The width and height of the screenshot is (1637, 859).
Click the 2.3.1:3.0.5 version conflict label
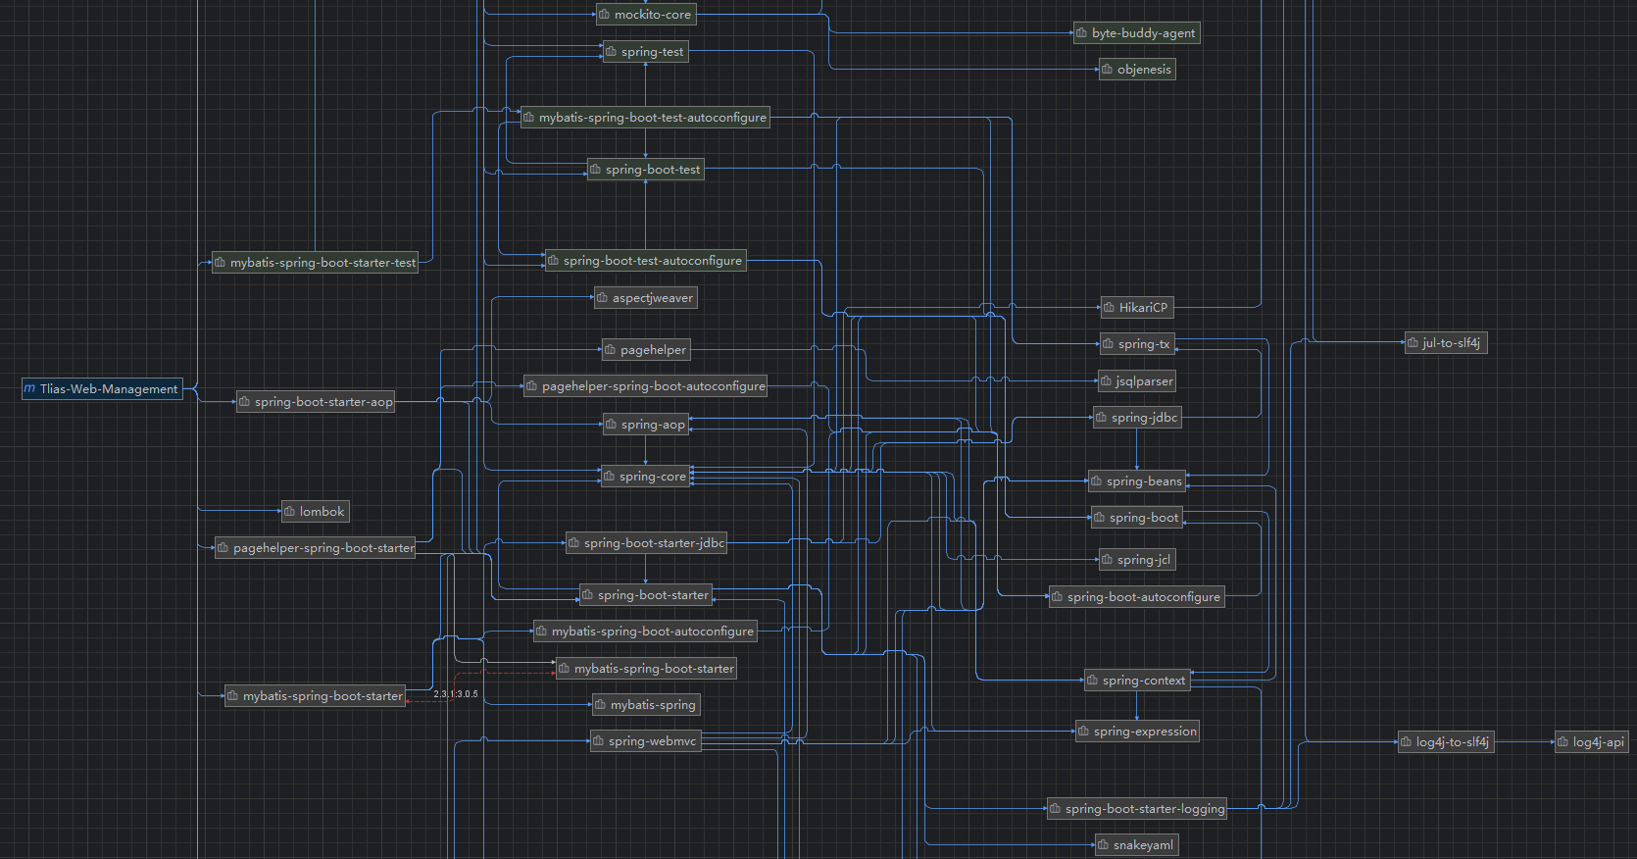[x=456, y=694]
